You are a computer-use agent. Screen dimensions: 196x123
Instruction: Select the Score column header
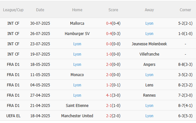113,10
